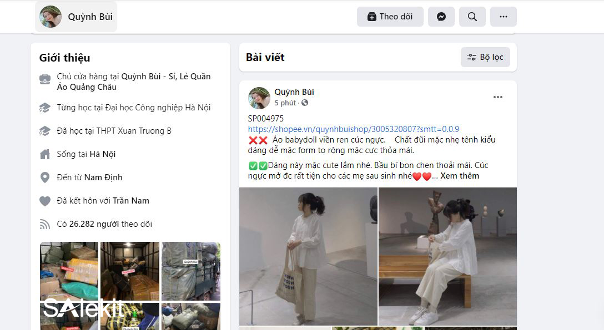
Task: Open the post's three-dots options menu
Action: pos(497,97)
